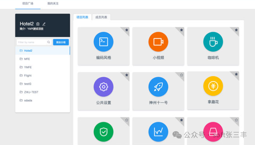Viewport: 255px width, 145px height.
Task: Click the 公共设置 project name
Action: (104, 103)
